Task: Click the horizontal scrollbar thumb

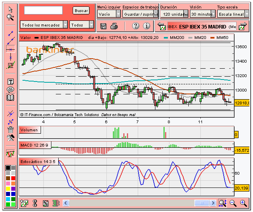Action: click(x=202, y=203)
